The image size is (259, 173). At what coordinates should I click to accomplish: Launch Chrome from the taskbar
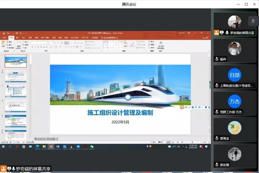point(24,147)
